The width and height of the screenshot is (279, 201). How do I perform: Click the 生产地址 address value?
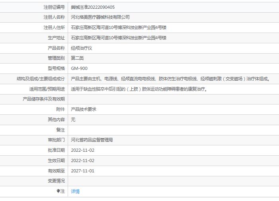coord(119,38)
